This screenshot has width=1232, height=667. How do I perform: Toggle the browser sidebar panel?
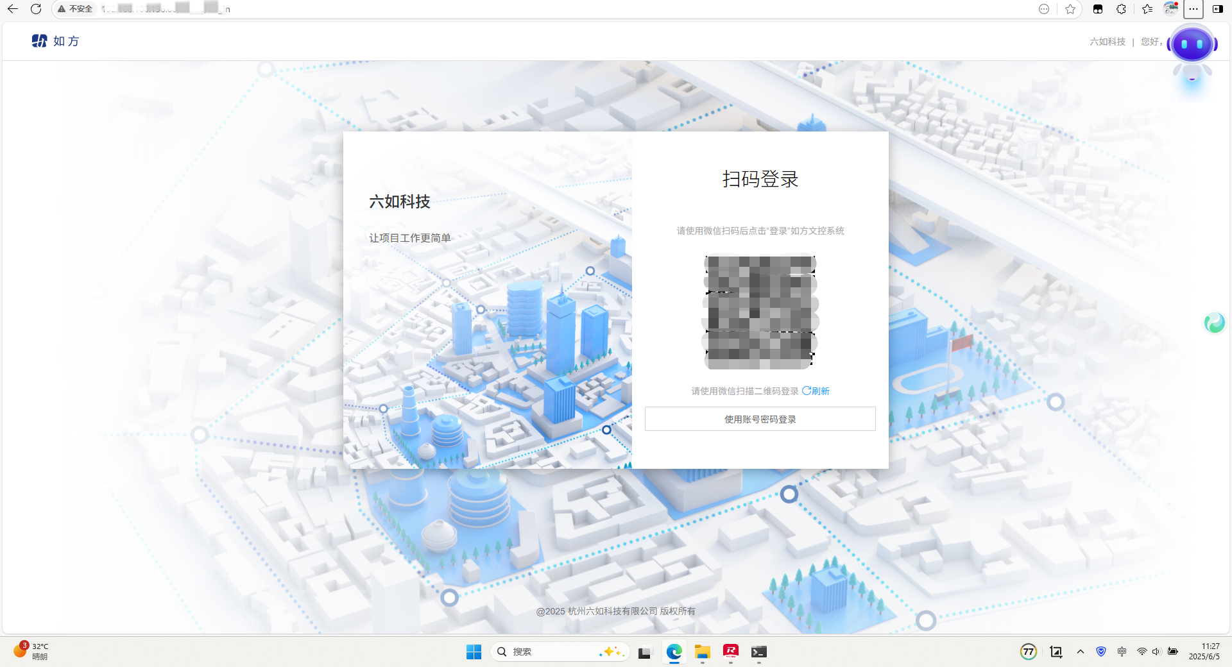(1217, 9)
